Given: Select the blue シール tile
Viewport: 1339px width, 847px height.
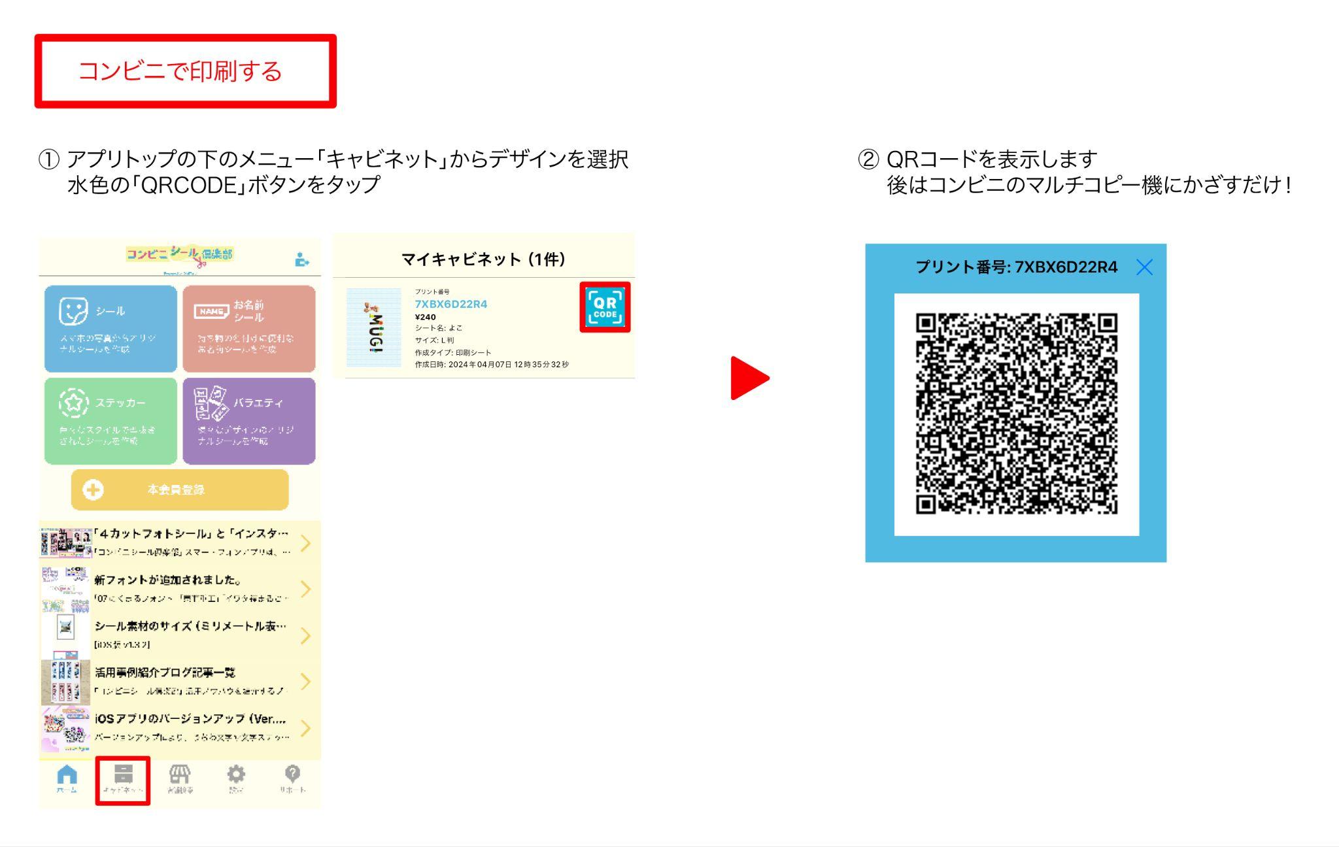Looking at the screenshot, I should tap(110, 328).
